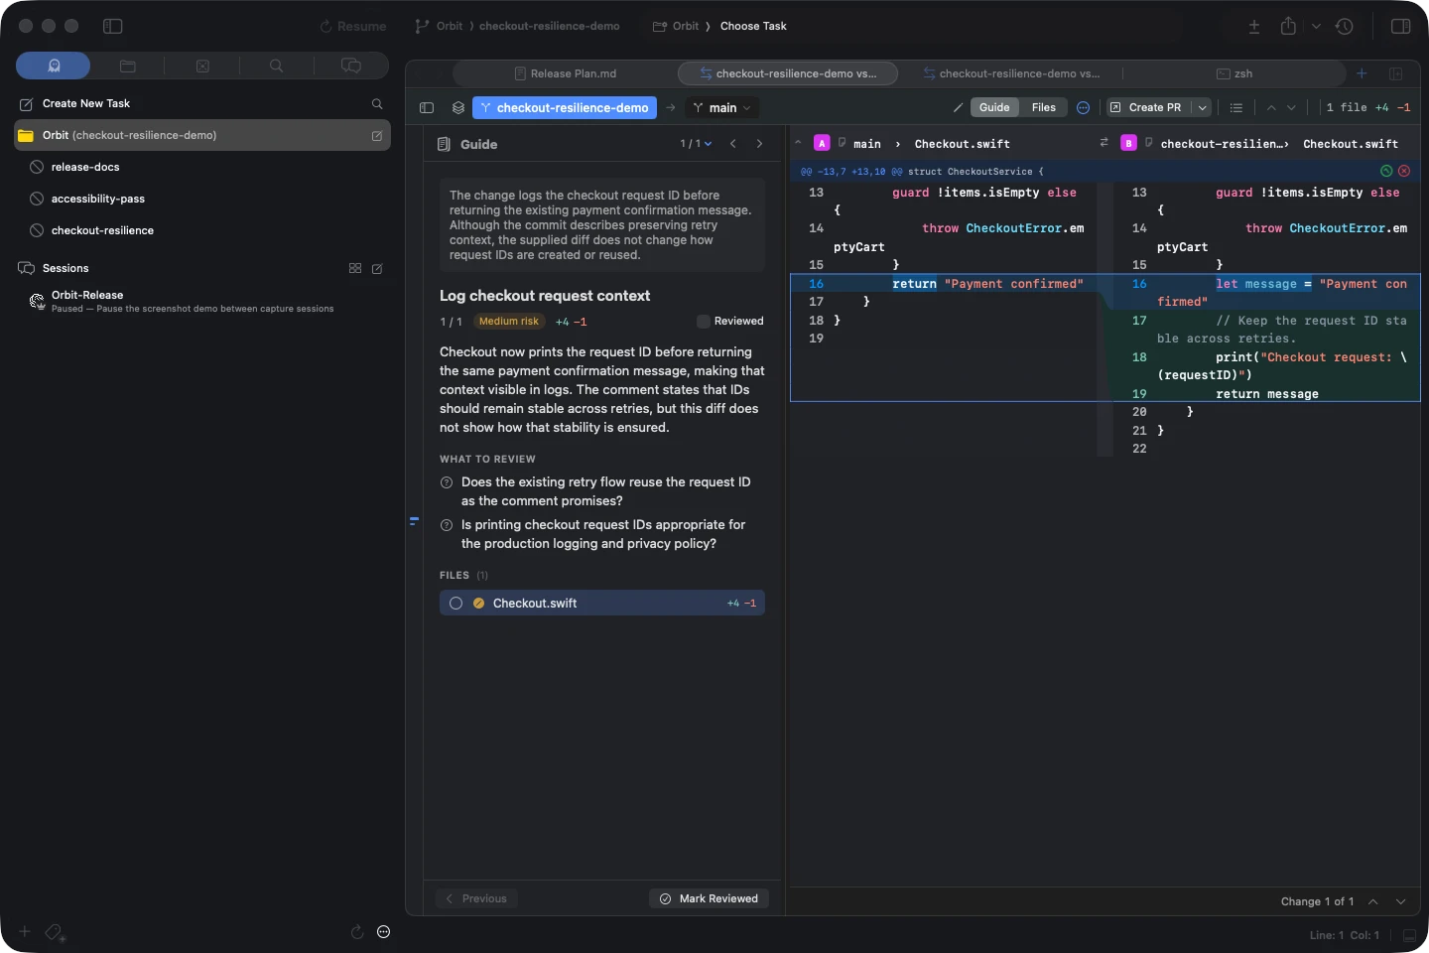
Task: Open the chat bubbles view in sidebar switcher
Action: point(351,66)
